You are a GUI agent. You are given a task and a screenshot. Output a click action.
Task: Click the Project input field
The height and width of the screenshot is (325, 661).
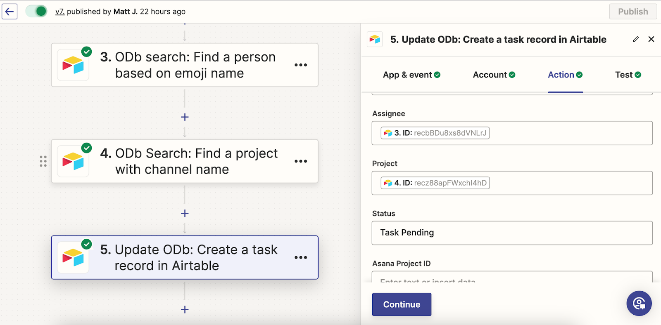512,183
